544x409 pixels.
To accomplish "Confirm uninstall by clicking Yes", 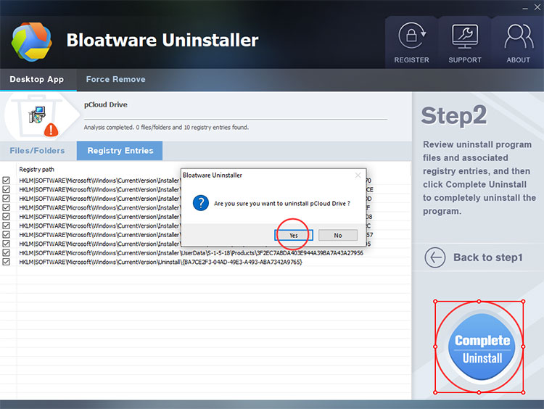I will pyautogui.click(x=294, y=235).
